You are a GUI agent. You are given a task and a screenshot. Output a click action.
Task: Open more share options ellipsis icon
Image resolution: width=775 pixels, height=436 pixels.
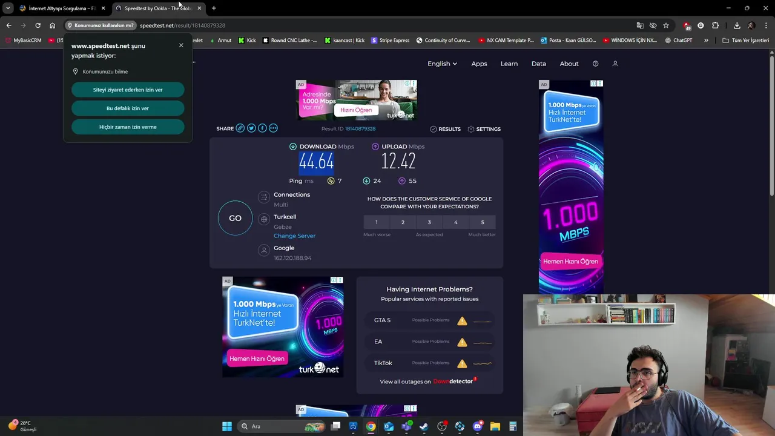coord(273,128)
